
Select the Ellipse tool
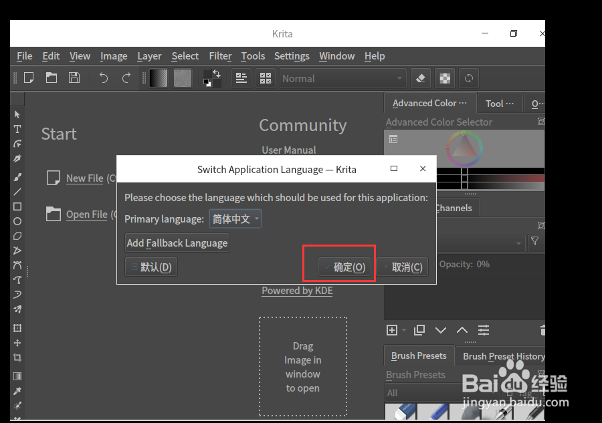coord(17,221)
